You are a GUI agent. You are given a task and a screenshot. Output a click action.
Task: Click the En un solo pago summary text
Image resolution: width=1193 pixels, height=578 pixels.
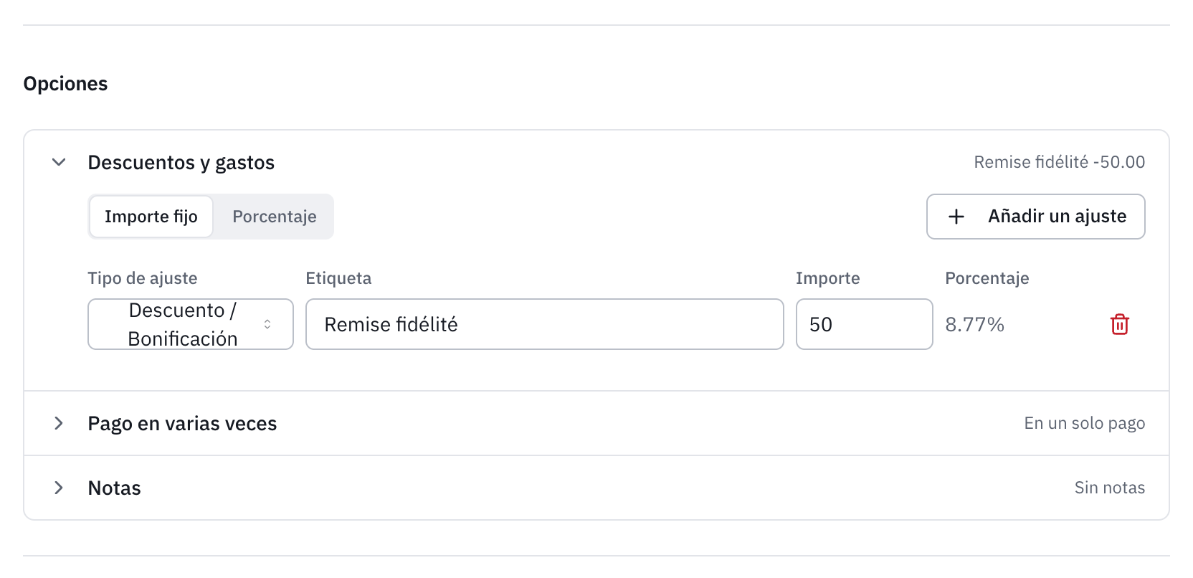(x=1084, y=423)
